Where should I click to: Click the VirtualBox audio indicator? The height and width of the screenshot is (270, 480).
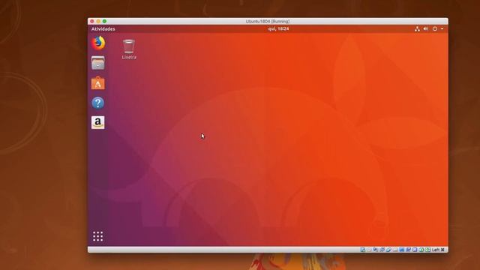point(376,250)
